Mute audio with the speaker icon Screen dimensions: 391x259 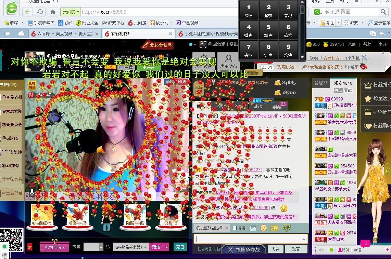click(321, 250)
